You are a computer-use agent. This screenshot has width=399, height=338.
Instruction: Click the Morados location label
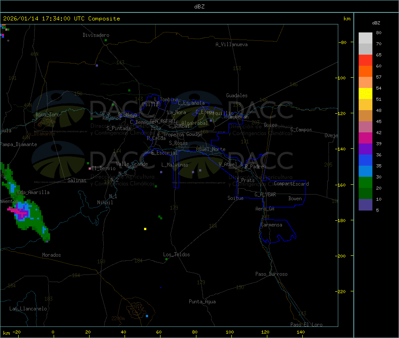(x=52, y=255)
